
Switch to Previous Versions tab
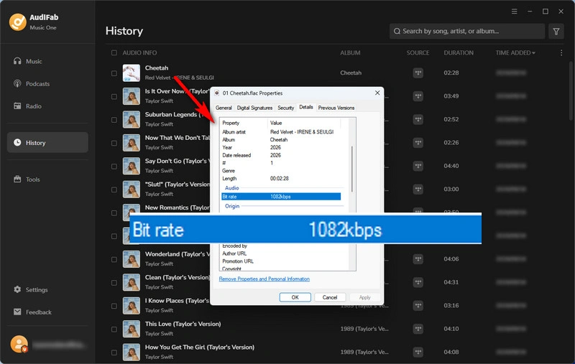click(x=336, y=108)
